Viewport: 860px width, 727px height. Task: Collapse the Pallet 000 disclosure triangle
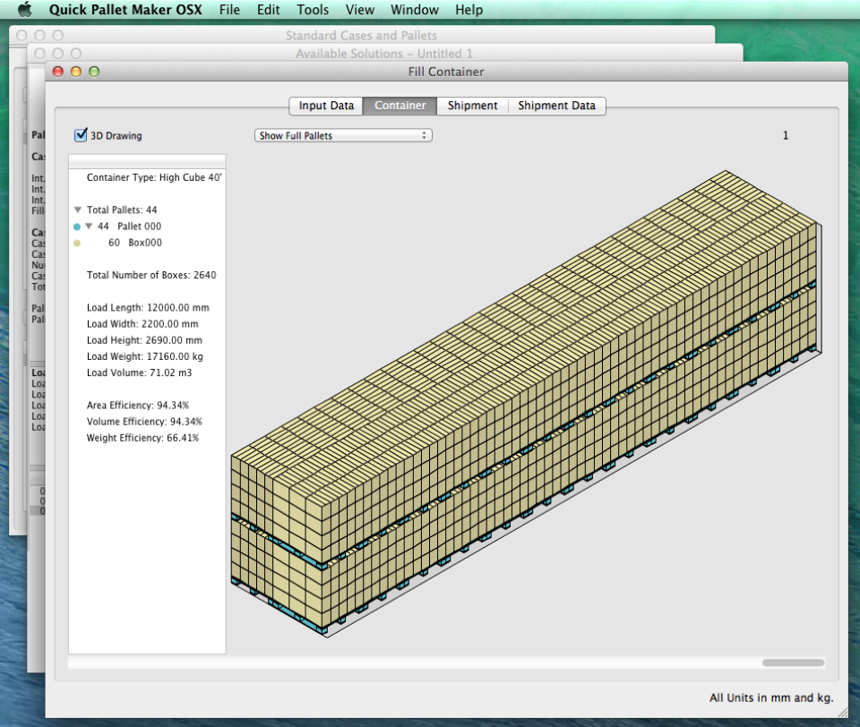[x=89, y=226]
